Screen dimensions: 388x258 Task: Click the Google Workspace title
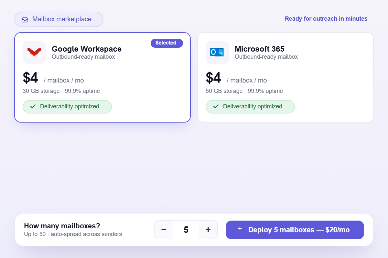(87, 49)
